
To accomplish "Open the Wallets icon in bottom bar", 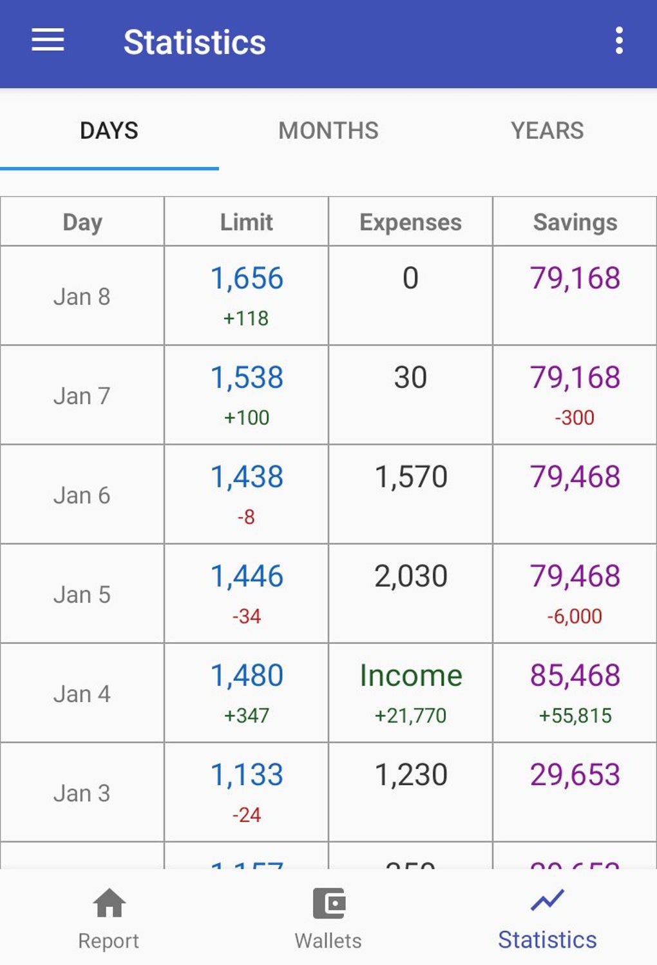I will 328,903.
